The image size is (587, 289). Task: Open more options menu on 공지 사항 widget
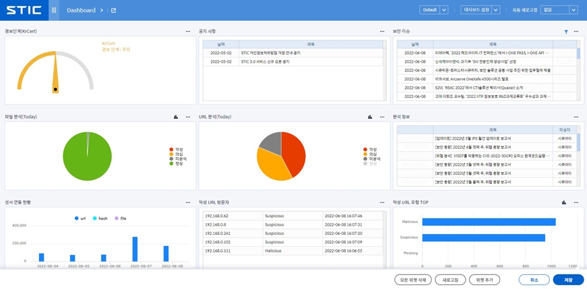(382, 31)
